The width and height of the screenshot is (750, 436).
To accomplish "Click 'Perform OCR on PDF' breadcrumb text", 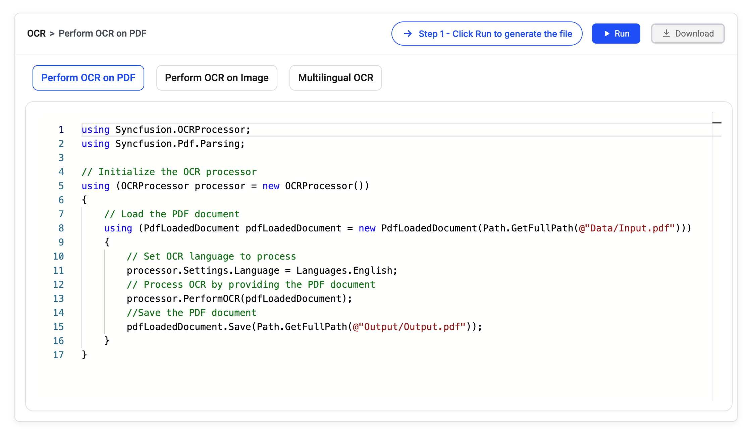I will (x=102, y=34).
